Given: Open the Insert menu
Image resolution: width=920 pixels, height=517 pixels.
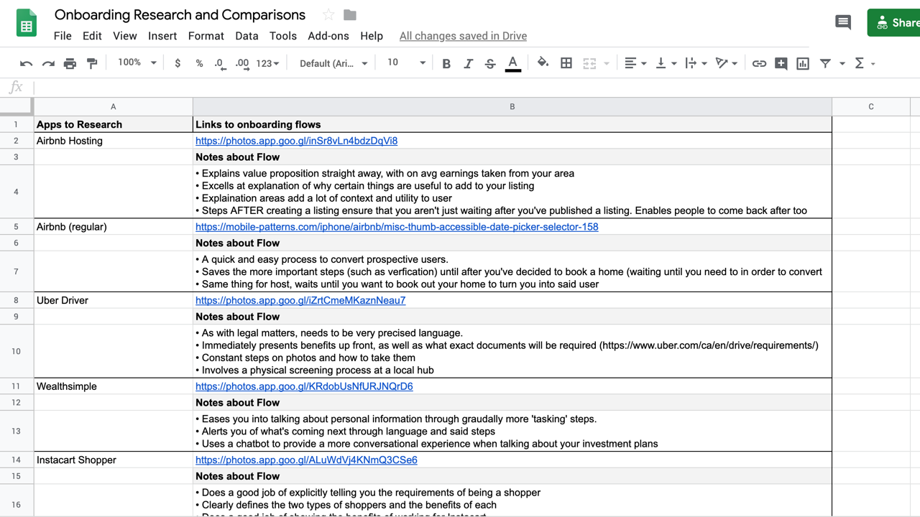Looking at the screenshot, I should point(162,36).
